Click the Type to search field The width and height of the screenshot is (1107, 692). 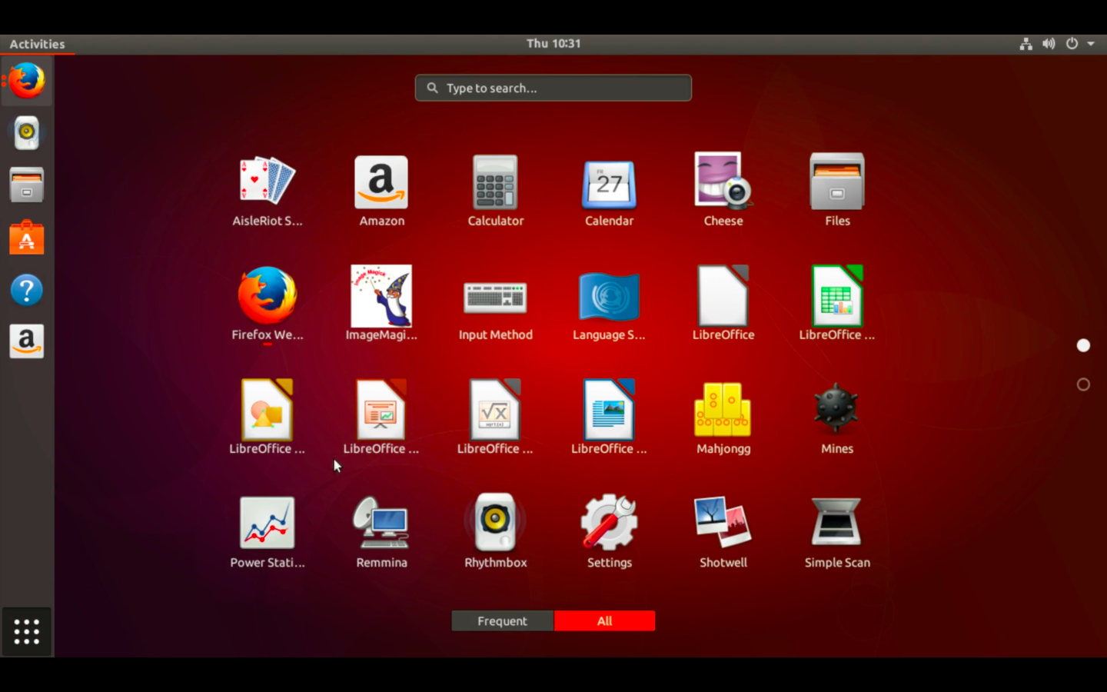click(553, 88)
